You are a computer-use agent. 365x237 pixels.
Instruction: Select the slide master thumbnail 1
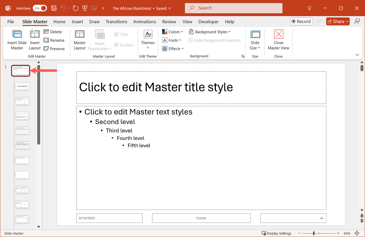click(21, 71)
